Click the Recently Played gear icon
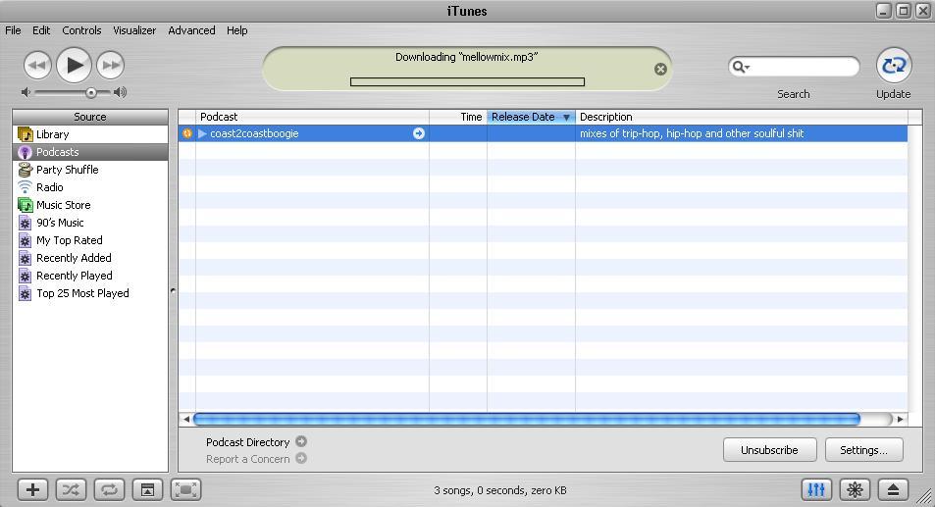Image resolution: width=935 pixels, height=507 pixels. [x=26, y=276]
